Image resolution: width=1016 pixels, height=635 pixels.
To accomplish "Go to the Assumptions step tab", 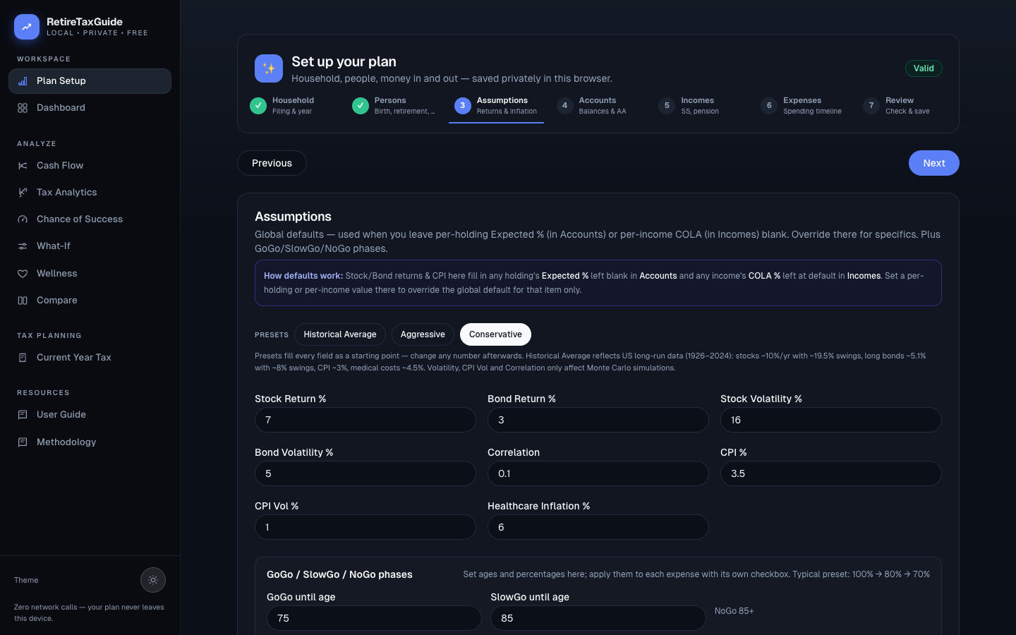I will click(x=496, y=106).
